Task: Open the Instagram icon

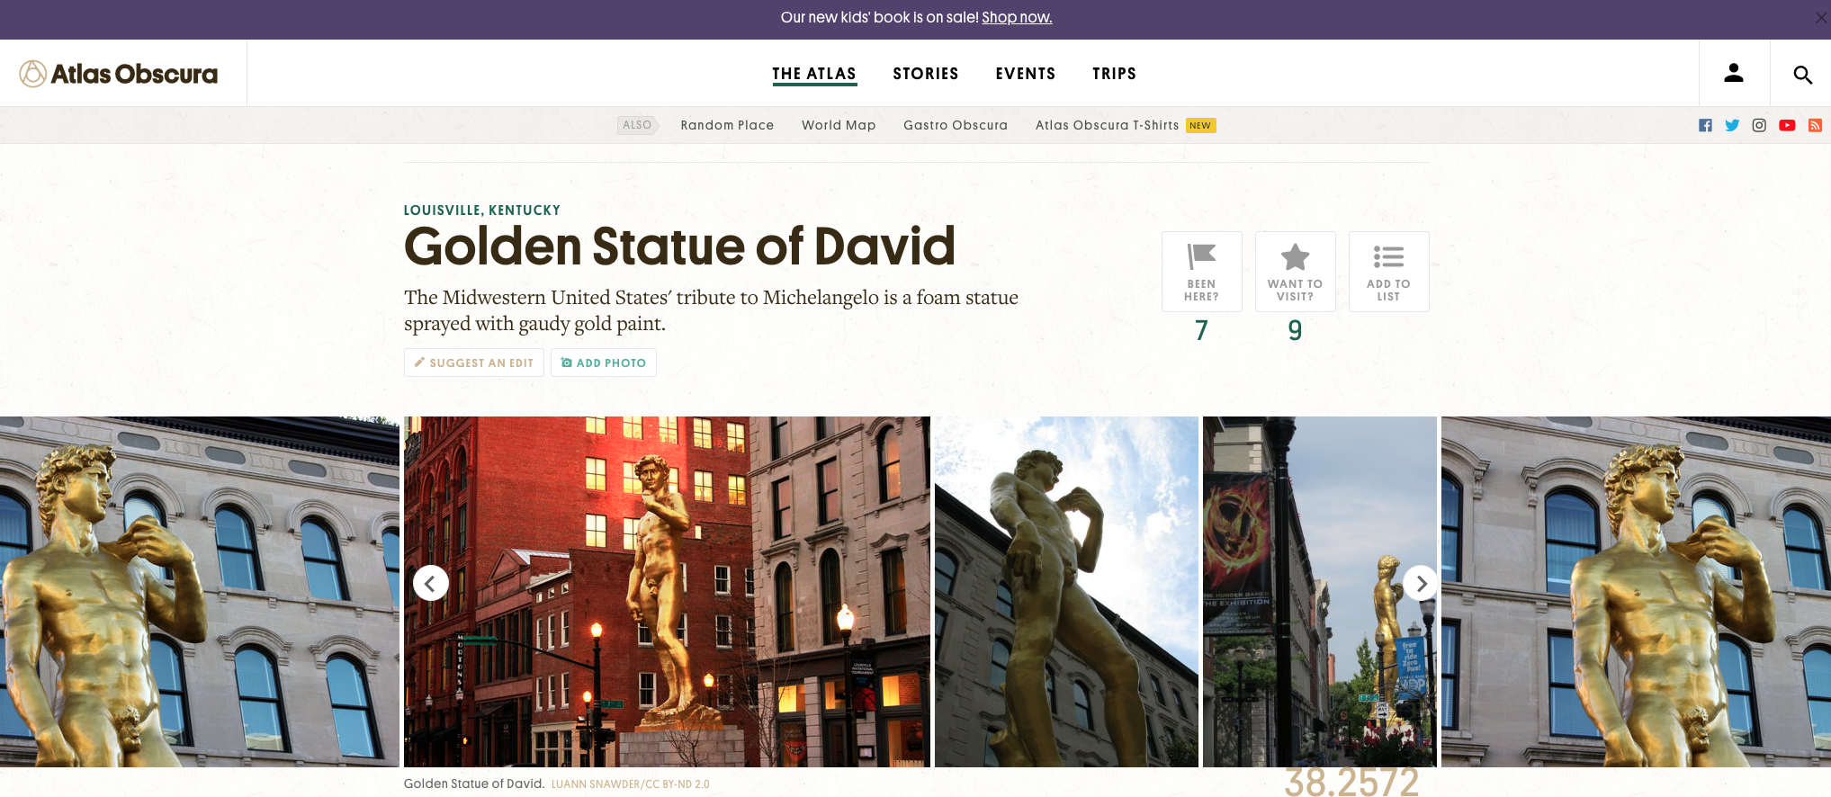Action: click(x=1759, y=125)
